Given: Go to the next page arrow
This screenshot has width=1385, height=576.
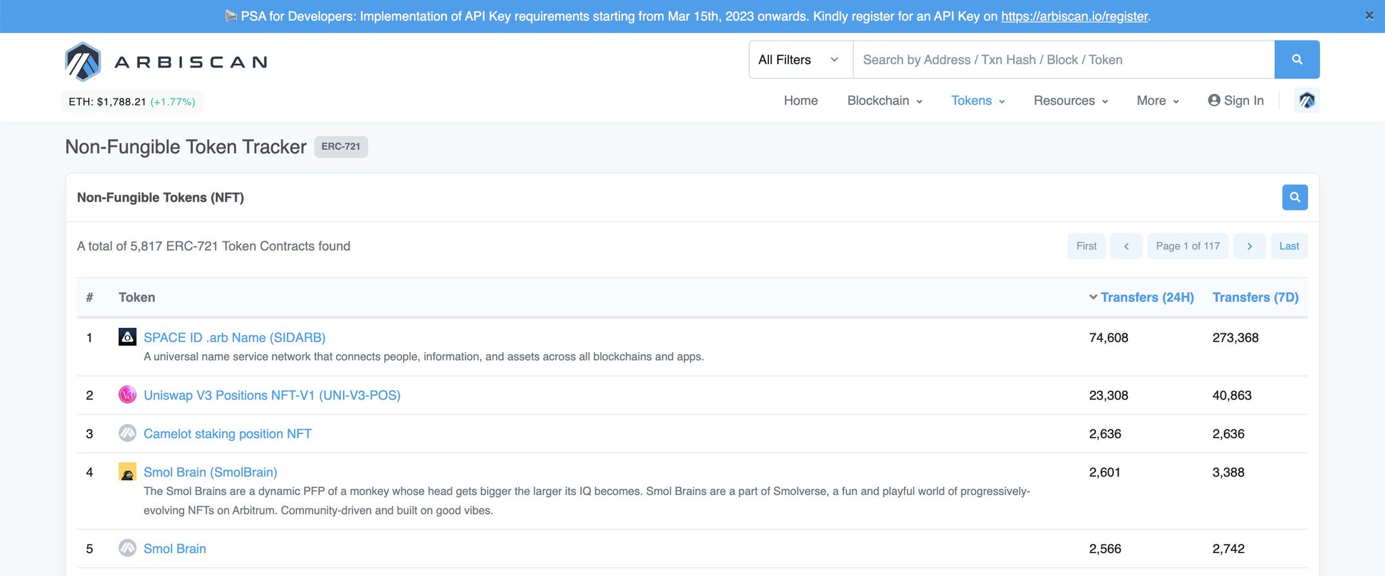Looking at the screenshot, I should [1249, 246].
